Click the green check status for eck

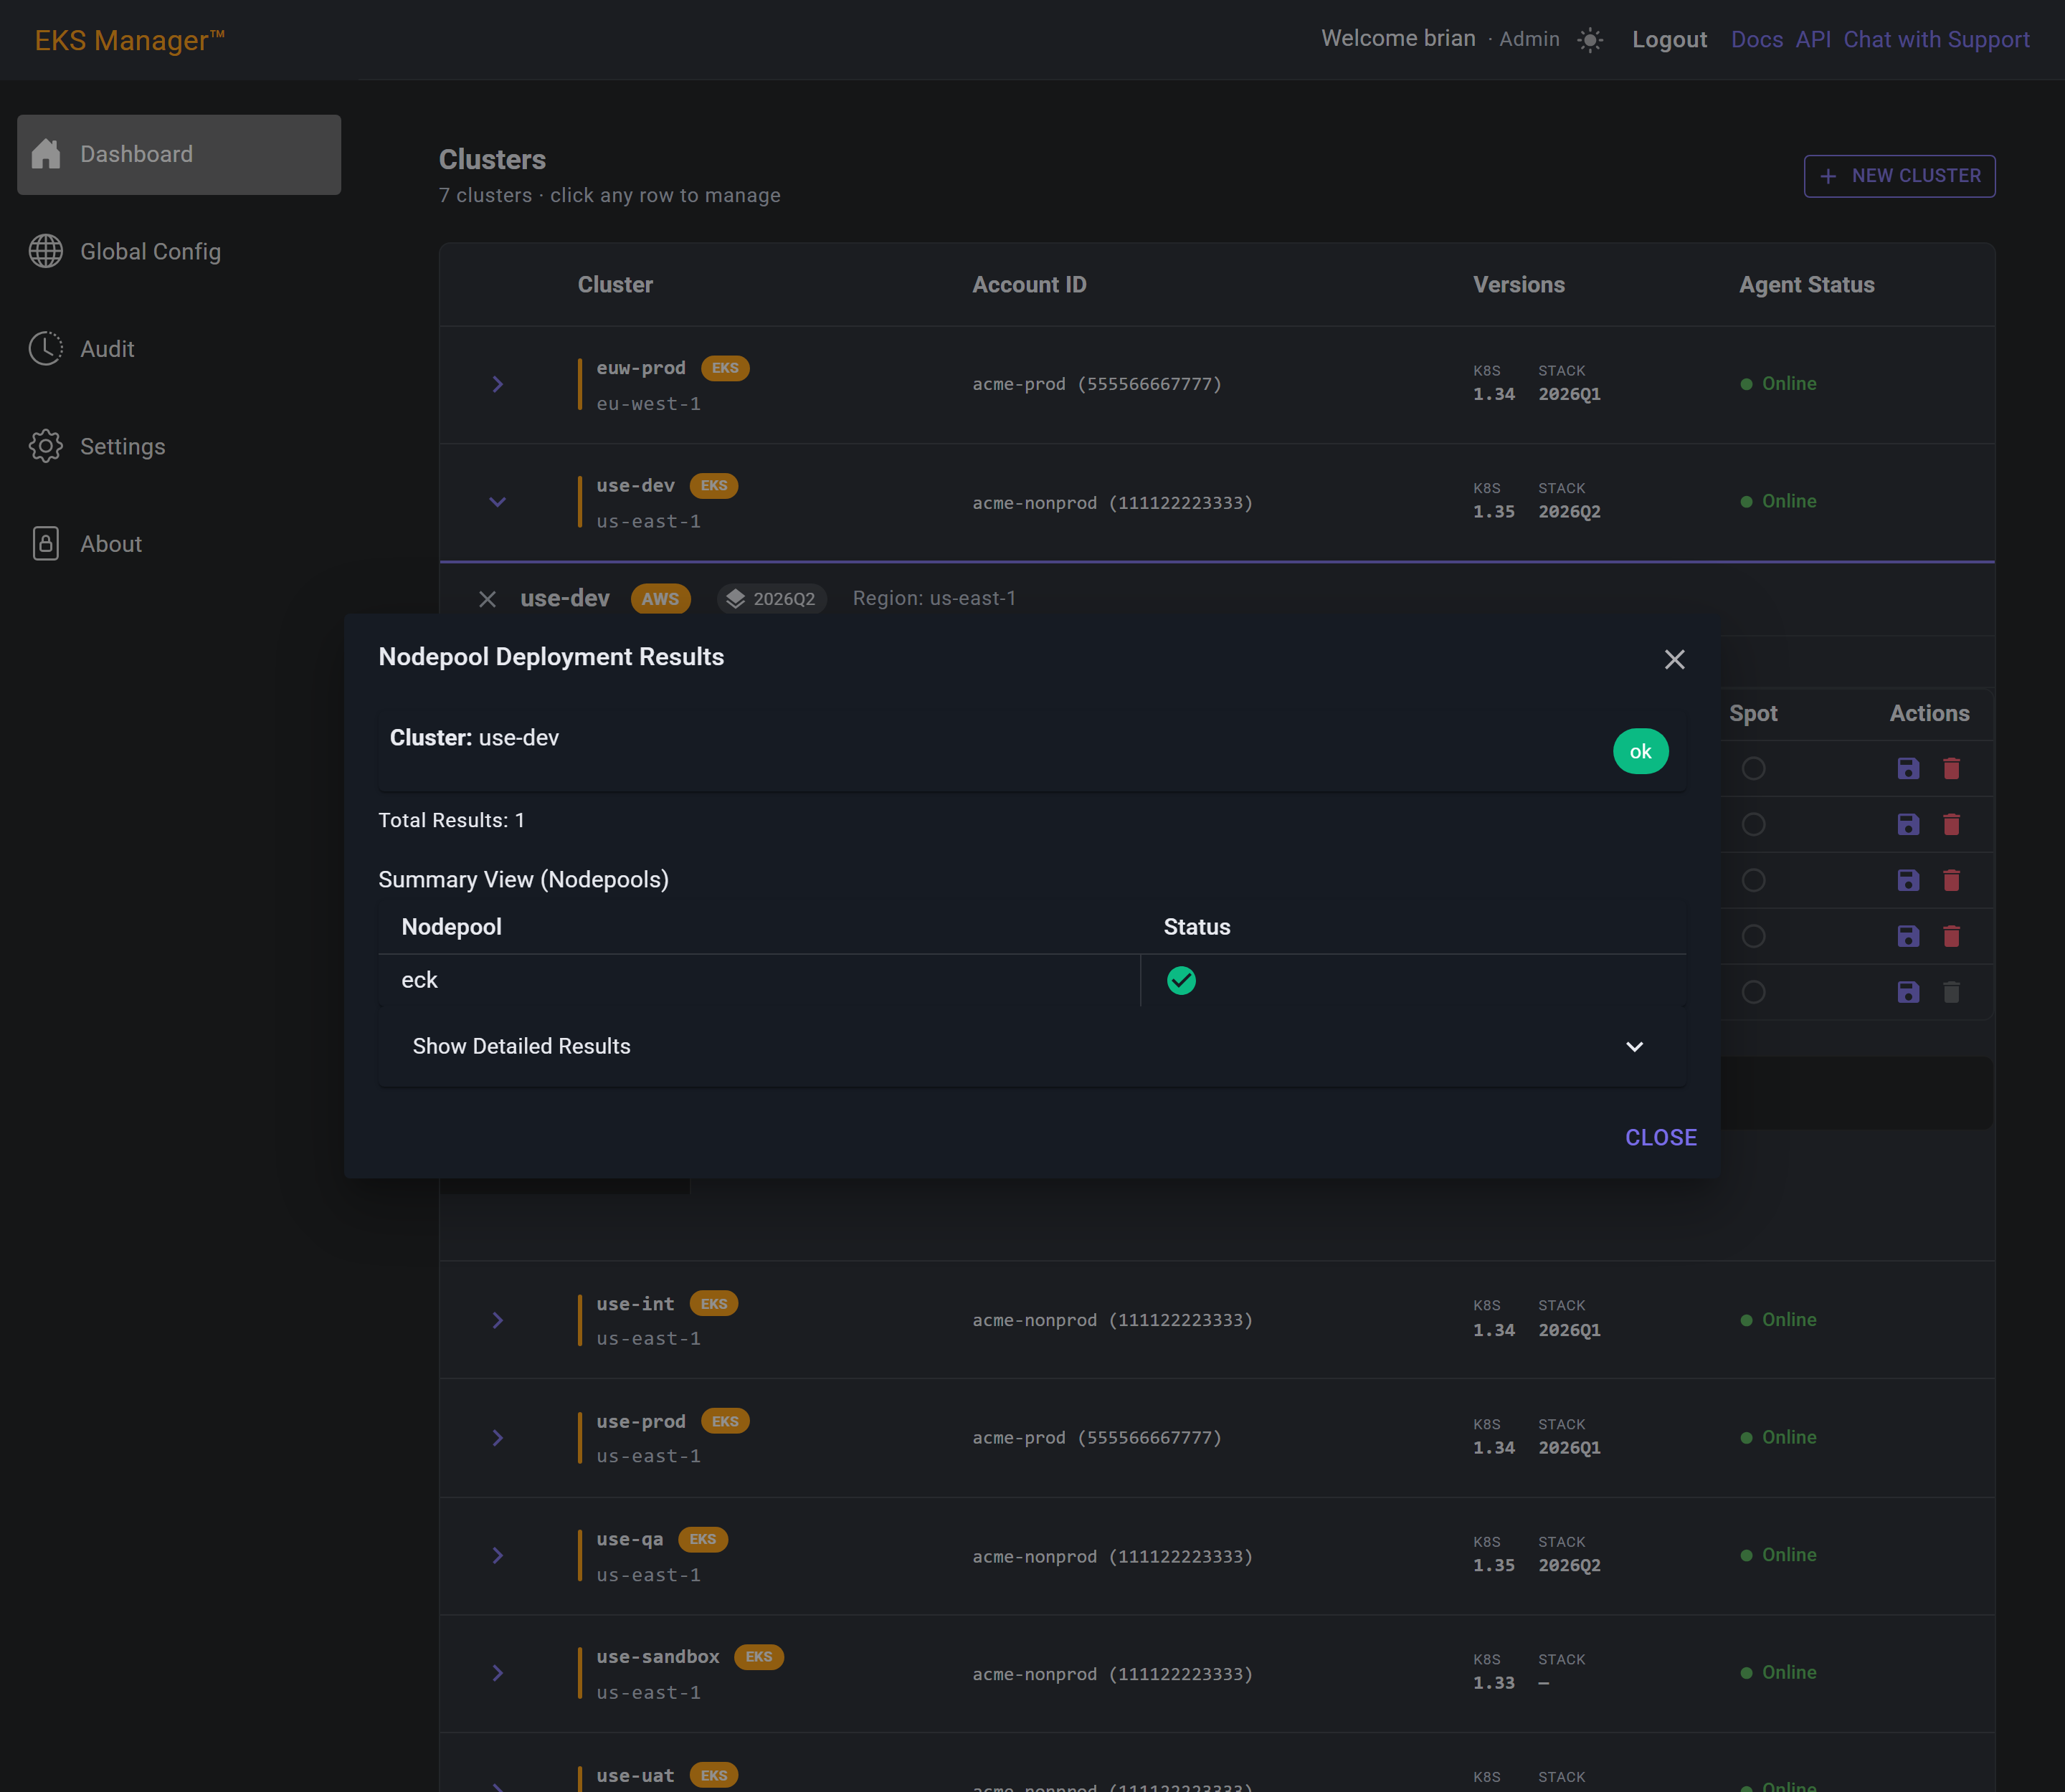1181,980
